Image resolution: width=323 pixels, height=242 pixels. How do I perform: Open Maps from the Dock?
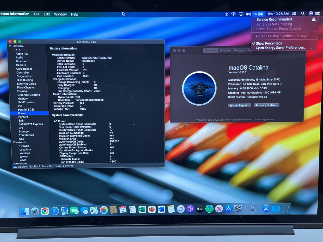pyautogui.click(x=94, y=210)
